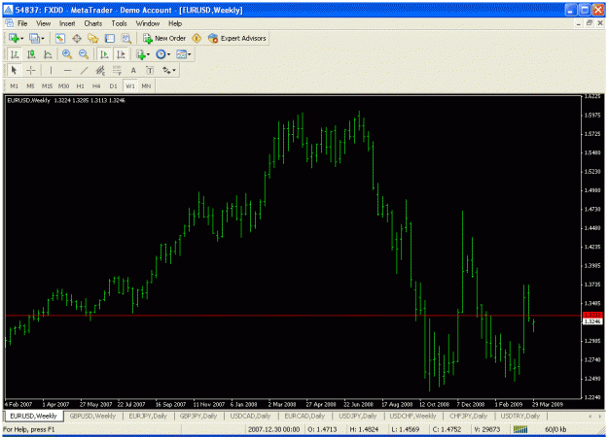Expand the Arrows objects dropdown

174,71
